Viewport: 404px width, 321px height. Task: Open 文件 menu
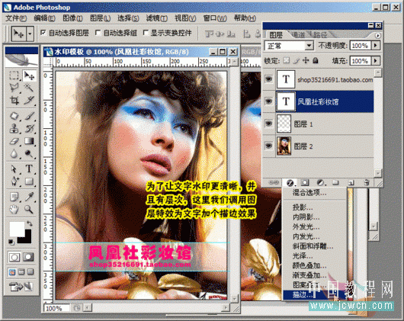16,18
